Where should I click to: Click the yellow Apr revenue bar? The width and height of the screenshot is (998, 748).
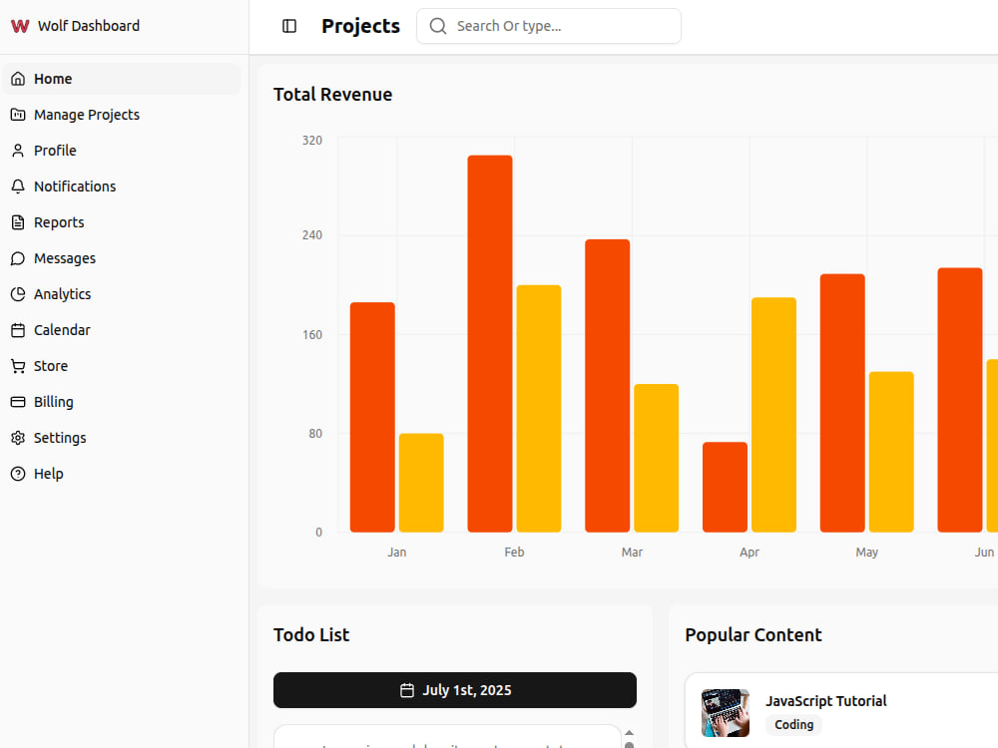click(x=774, y=415)
